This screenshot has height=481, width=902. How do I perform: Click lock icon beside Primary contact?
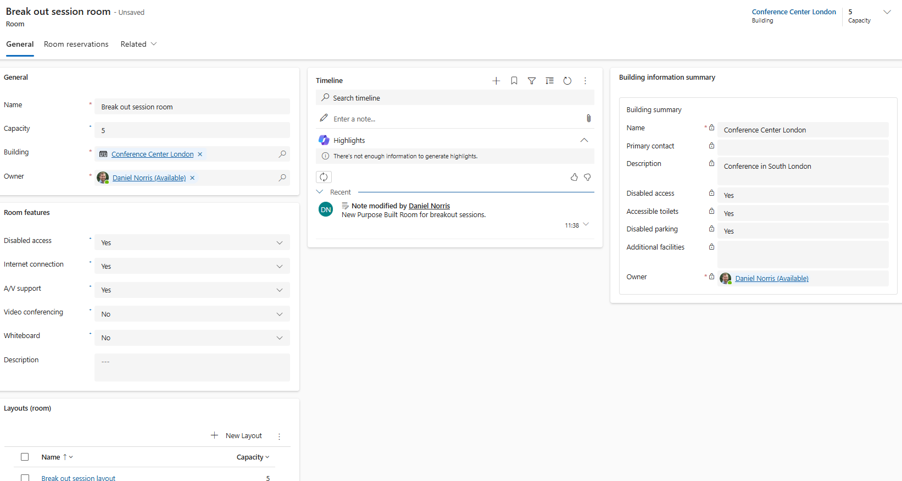tap(711, 146)
